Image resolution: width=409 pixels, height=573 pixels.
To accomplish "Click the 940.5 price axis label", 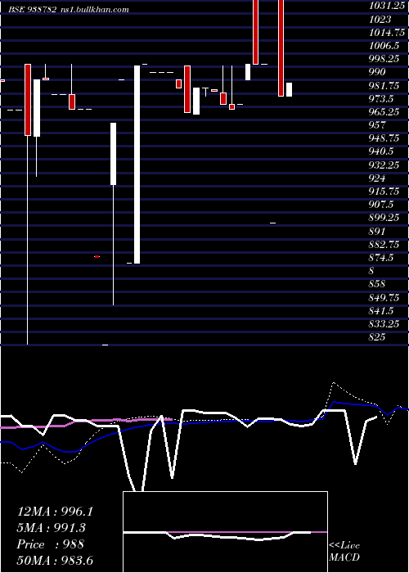I will click(x=381, y=151).
